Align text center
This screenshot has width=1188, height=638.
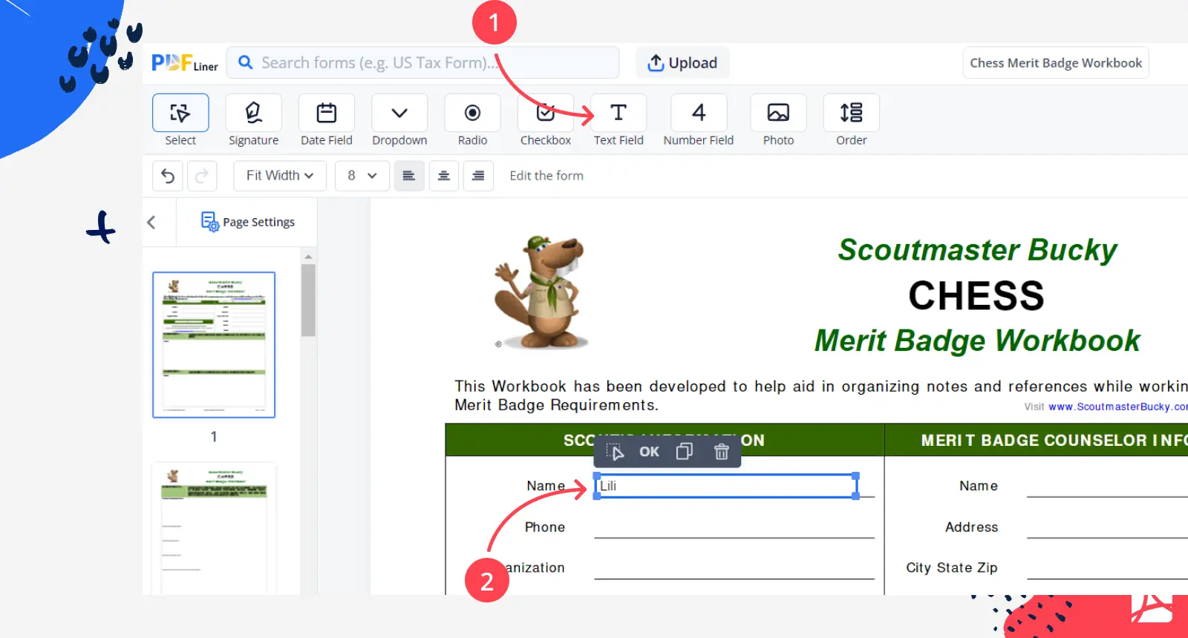[x=444, y=176]
